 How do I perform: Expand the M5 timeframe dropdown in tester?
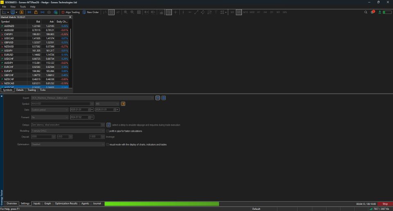tap(117, 103)
